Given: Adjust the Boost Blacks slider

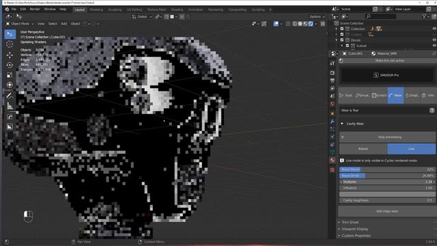Looking at the screenshot, I should 387,169.
